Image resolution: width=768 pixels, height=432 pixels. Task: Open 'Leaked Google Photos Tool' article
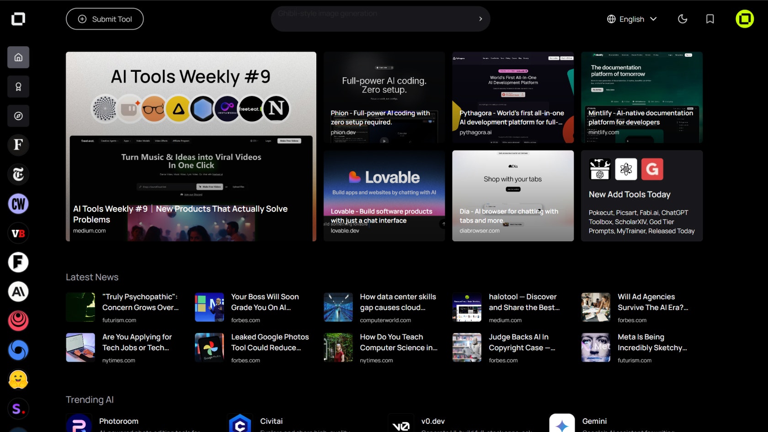pyautogui.click(x=252, y=347)
